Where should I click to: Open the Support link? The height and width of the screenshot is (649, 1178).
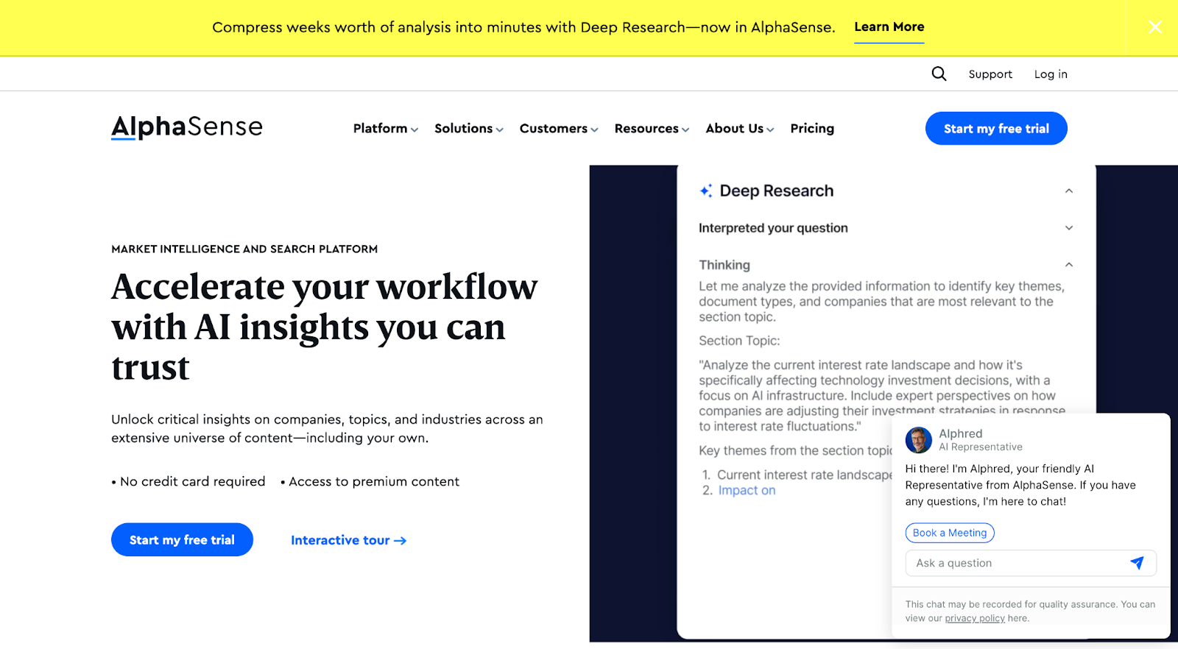coord(990,74)
